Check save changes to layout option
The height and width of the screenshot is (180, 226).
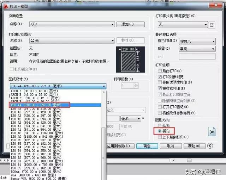160,113
